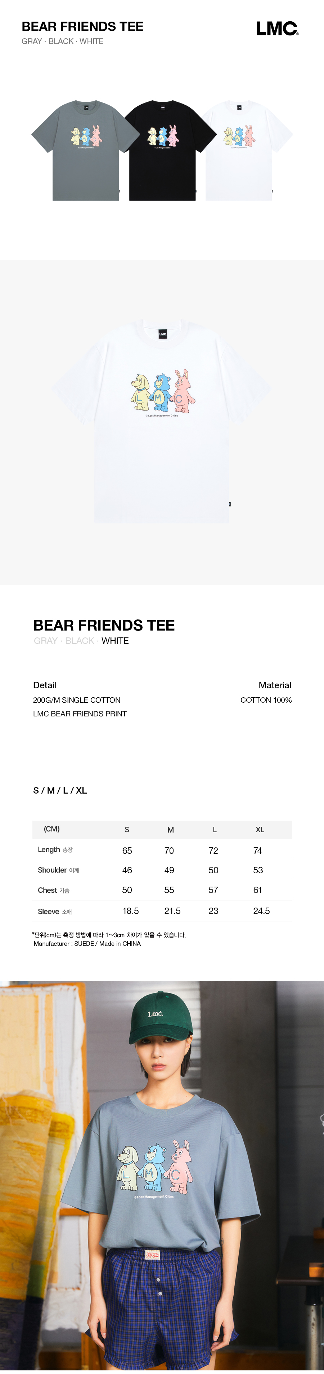
Task: Select the black tee thumbnail
Action: click(x=163, y=150)
